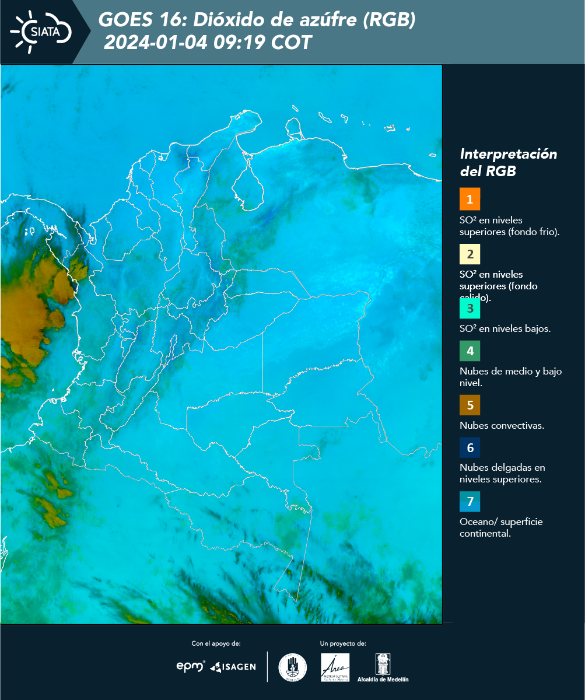Viewport: 585px width, 700px height.
Task: Click the turquoise legend swatch numbered 3
Action: coord(470,308)
